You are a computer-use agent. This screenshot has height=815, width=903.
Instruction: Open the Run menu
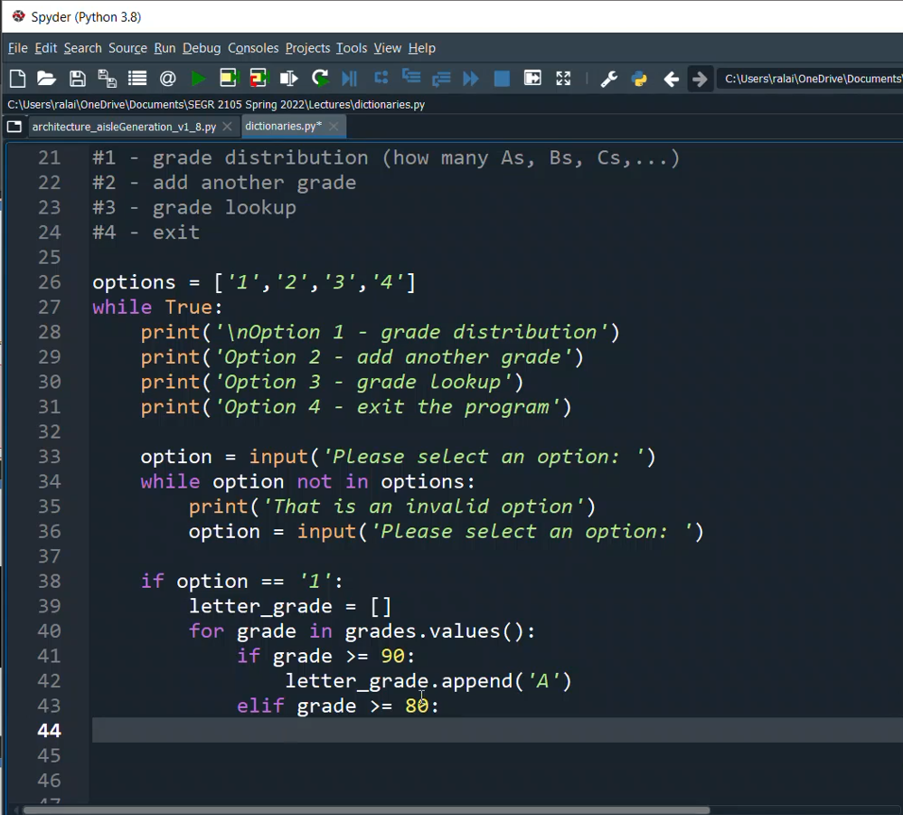[165, 48]
